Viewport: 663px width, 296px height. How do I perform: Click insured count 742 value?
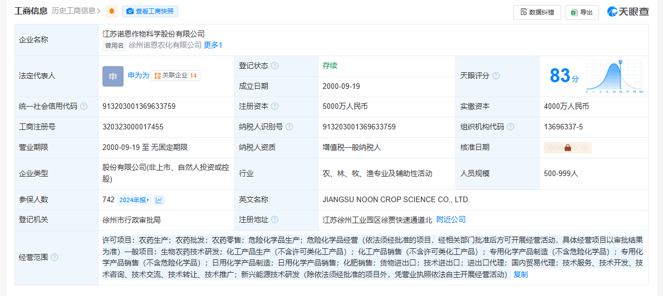coord(109,199)
